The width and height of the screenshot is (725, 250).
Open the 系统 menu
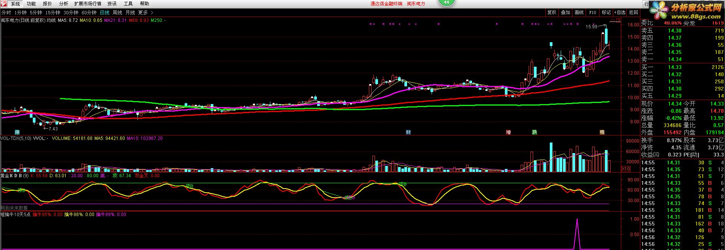click(15, 4)
